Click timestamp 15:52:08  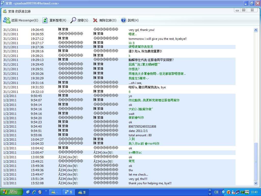click(x=37, y=183)
